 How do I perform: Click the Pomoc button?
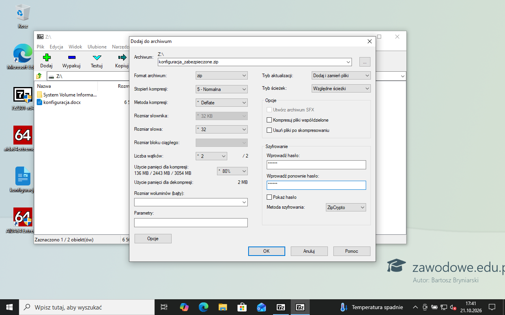(352, 251)
